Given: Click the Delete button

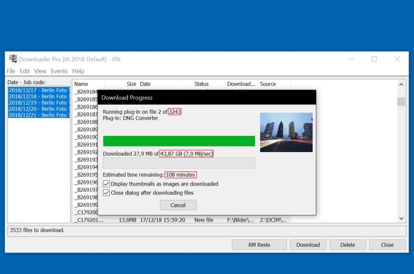Looking at the screenshot, I should coord(348,245).
